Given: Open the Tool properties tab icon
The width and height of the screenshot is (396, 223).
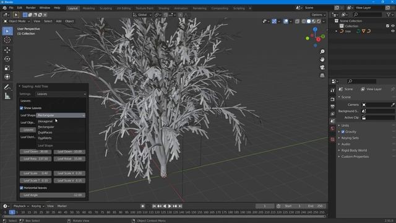Looking at the screenshot, I should coord(333,90).
